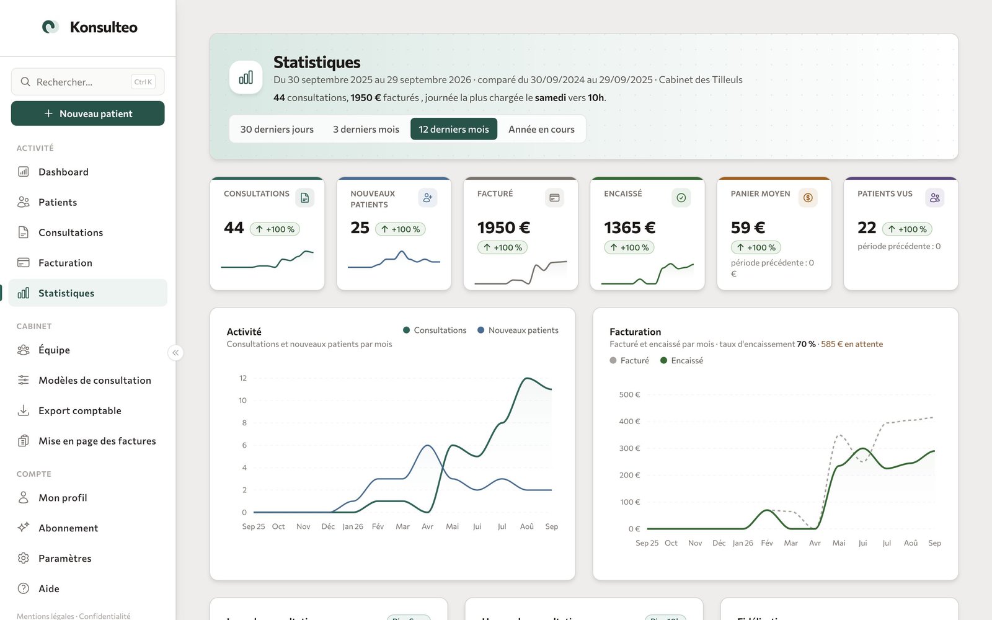Screen dimensions: 992x620
Task: Click the Konsulteo logo icon
Action: click(50, 27)
